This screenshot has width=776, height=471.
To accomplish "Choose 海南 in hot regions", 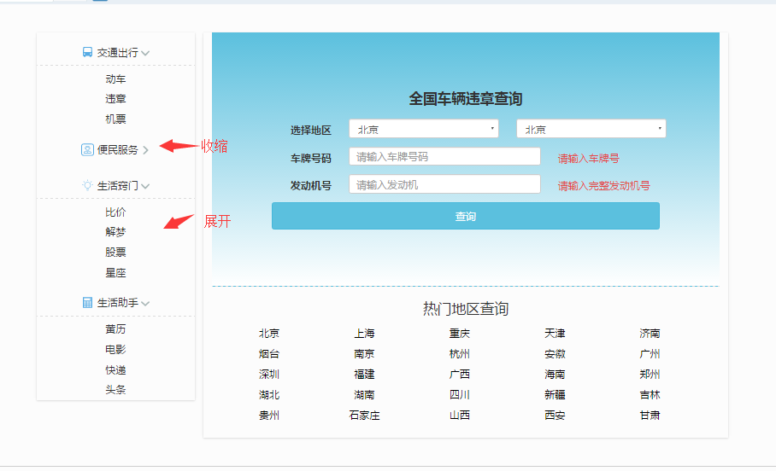I will click(x=555, y=375).
